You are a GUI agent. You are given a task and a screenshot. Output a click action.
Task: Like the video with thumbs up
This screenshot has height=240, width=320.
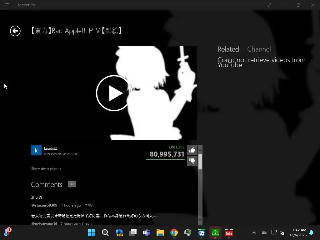click(x=192, y=150)
